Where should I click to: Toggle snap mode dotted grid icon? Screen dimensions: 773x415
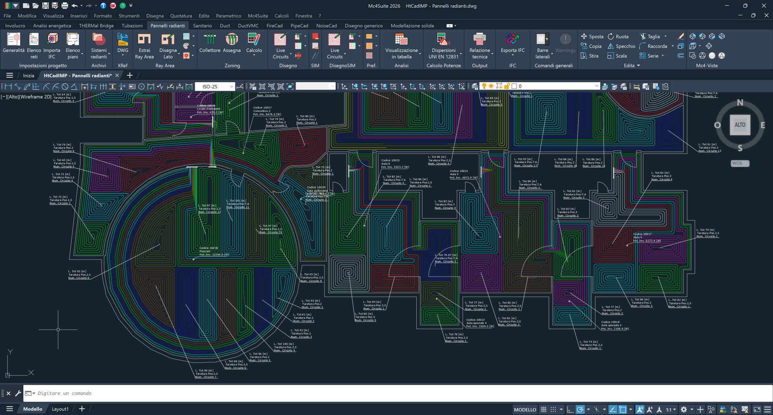(553, 409)
